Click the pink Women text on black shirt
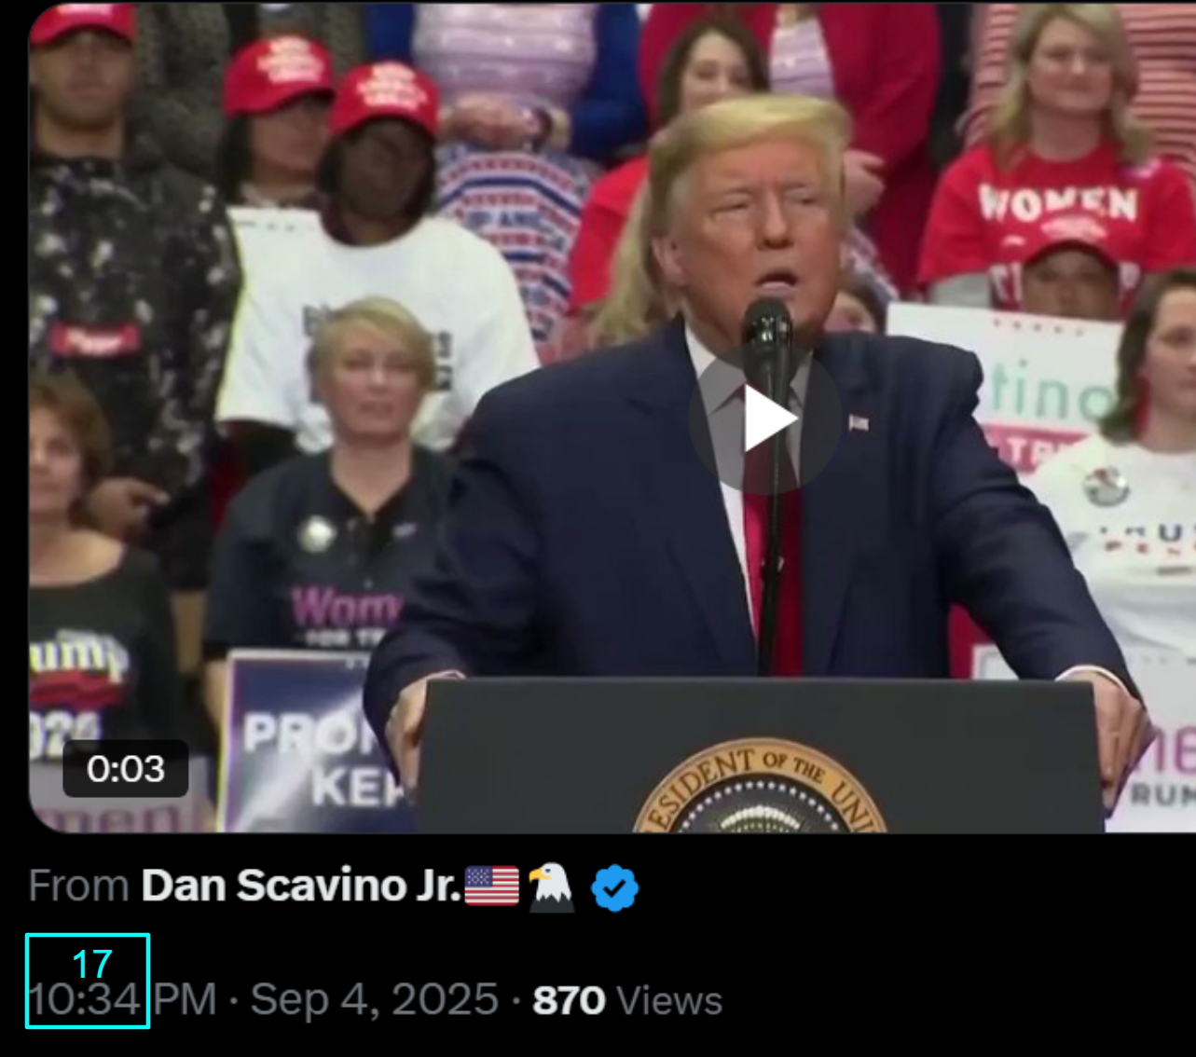Image resolution: width=1196 pixels, height=1057 pixels. pyautogui.click(x=346, y=607)
